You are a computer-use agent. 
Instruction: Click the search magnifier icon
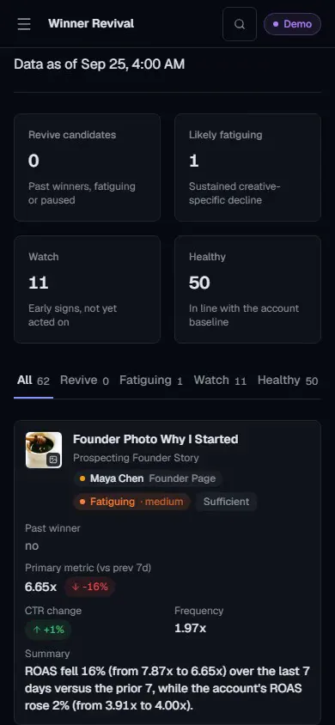point(240,24)
